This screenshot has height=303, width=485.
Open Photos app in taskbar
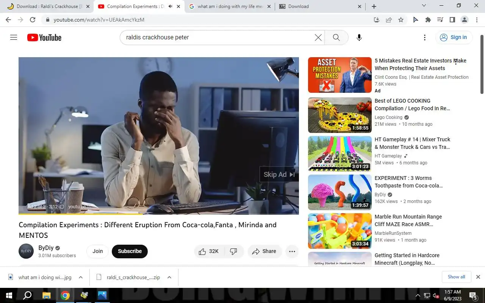pos(102,295)
